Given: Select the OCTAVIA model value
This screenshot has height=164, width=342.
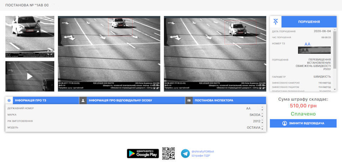Looking at the screenshot, I should coord(254,128).
